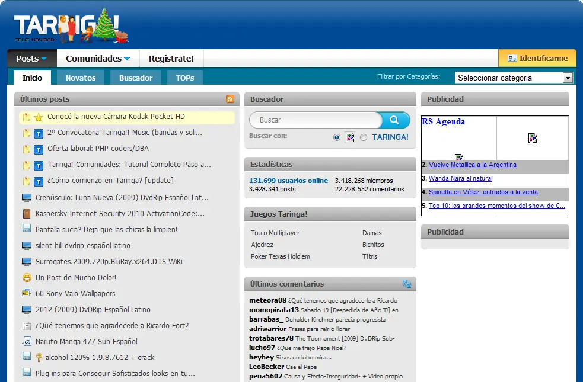
Task: Expand the Comunidades menu
Action: pos(98,58)
